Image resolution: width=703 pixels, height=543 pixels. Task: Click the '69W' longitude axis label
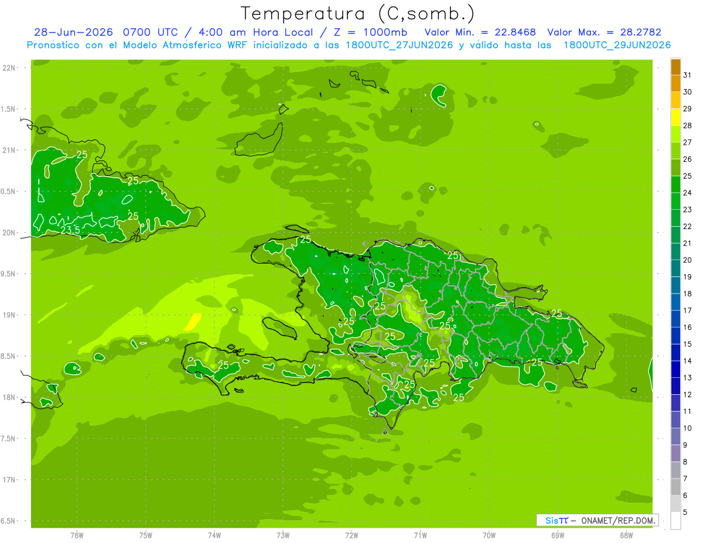[x=558, y=535]
